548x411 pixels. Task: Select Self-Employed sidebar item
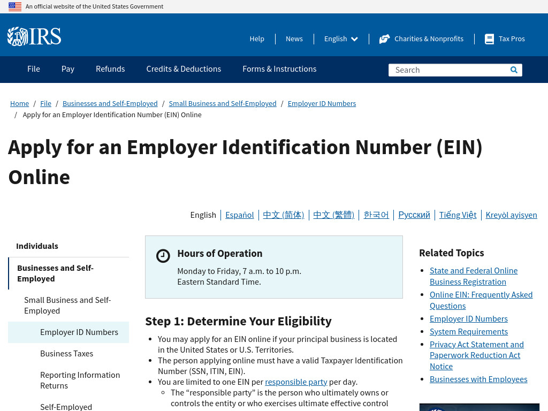tap(66, 407)
